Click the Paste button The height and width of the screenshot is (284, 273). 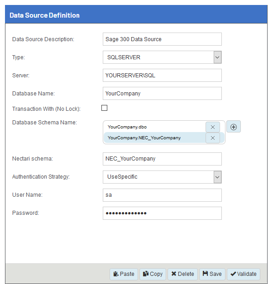point(124,274)
